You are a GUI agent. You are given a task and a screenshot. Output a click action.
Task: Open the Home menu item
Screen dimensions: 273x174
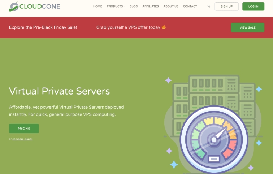point(97,6)
